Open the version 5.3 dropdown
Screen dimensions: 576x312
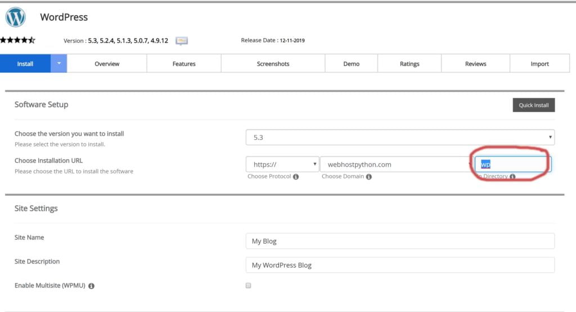pyautogui.click(x=400, y=137)
